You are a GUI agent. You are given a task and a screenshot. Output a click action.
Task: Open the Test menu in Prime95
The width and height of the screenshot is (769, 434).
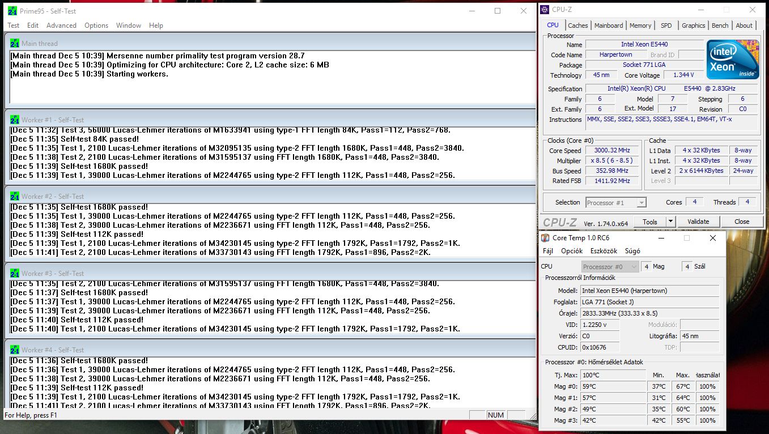click(14, 25)
